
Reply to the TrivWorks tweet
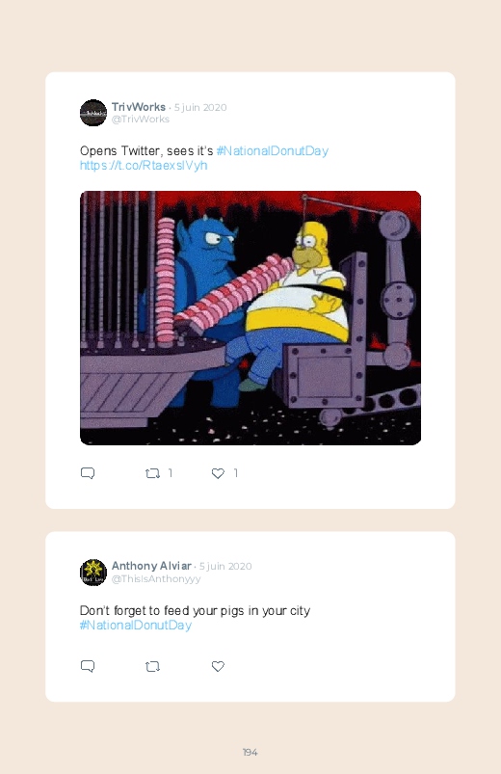(88, 473)
